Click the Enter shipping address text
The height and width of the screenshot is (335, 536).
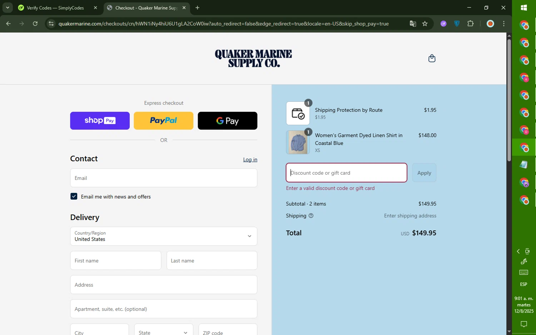[410, 216]
